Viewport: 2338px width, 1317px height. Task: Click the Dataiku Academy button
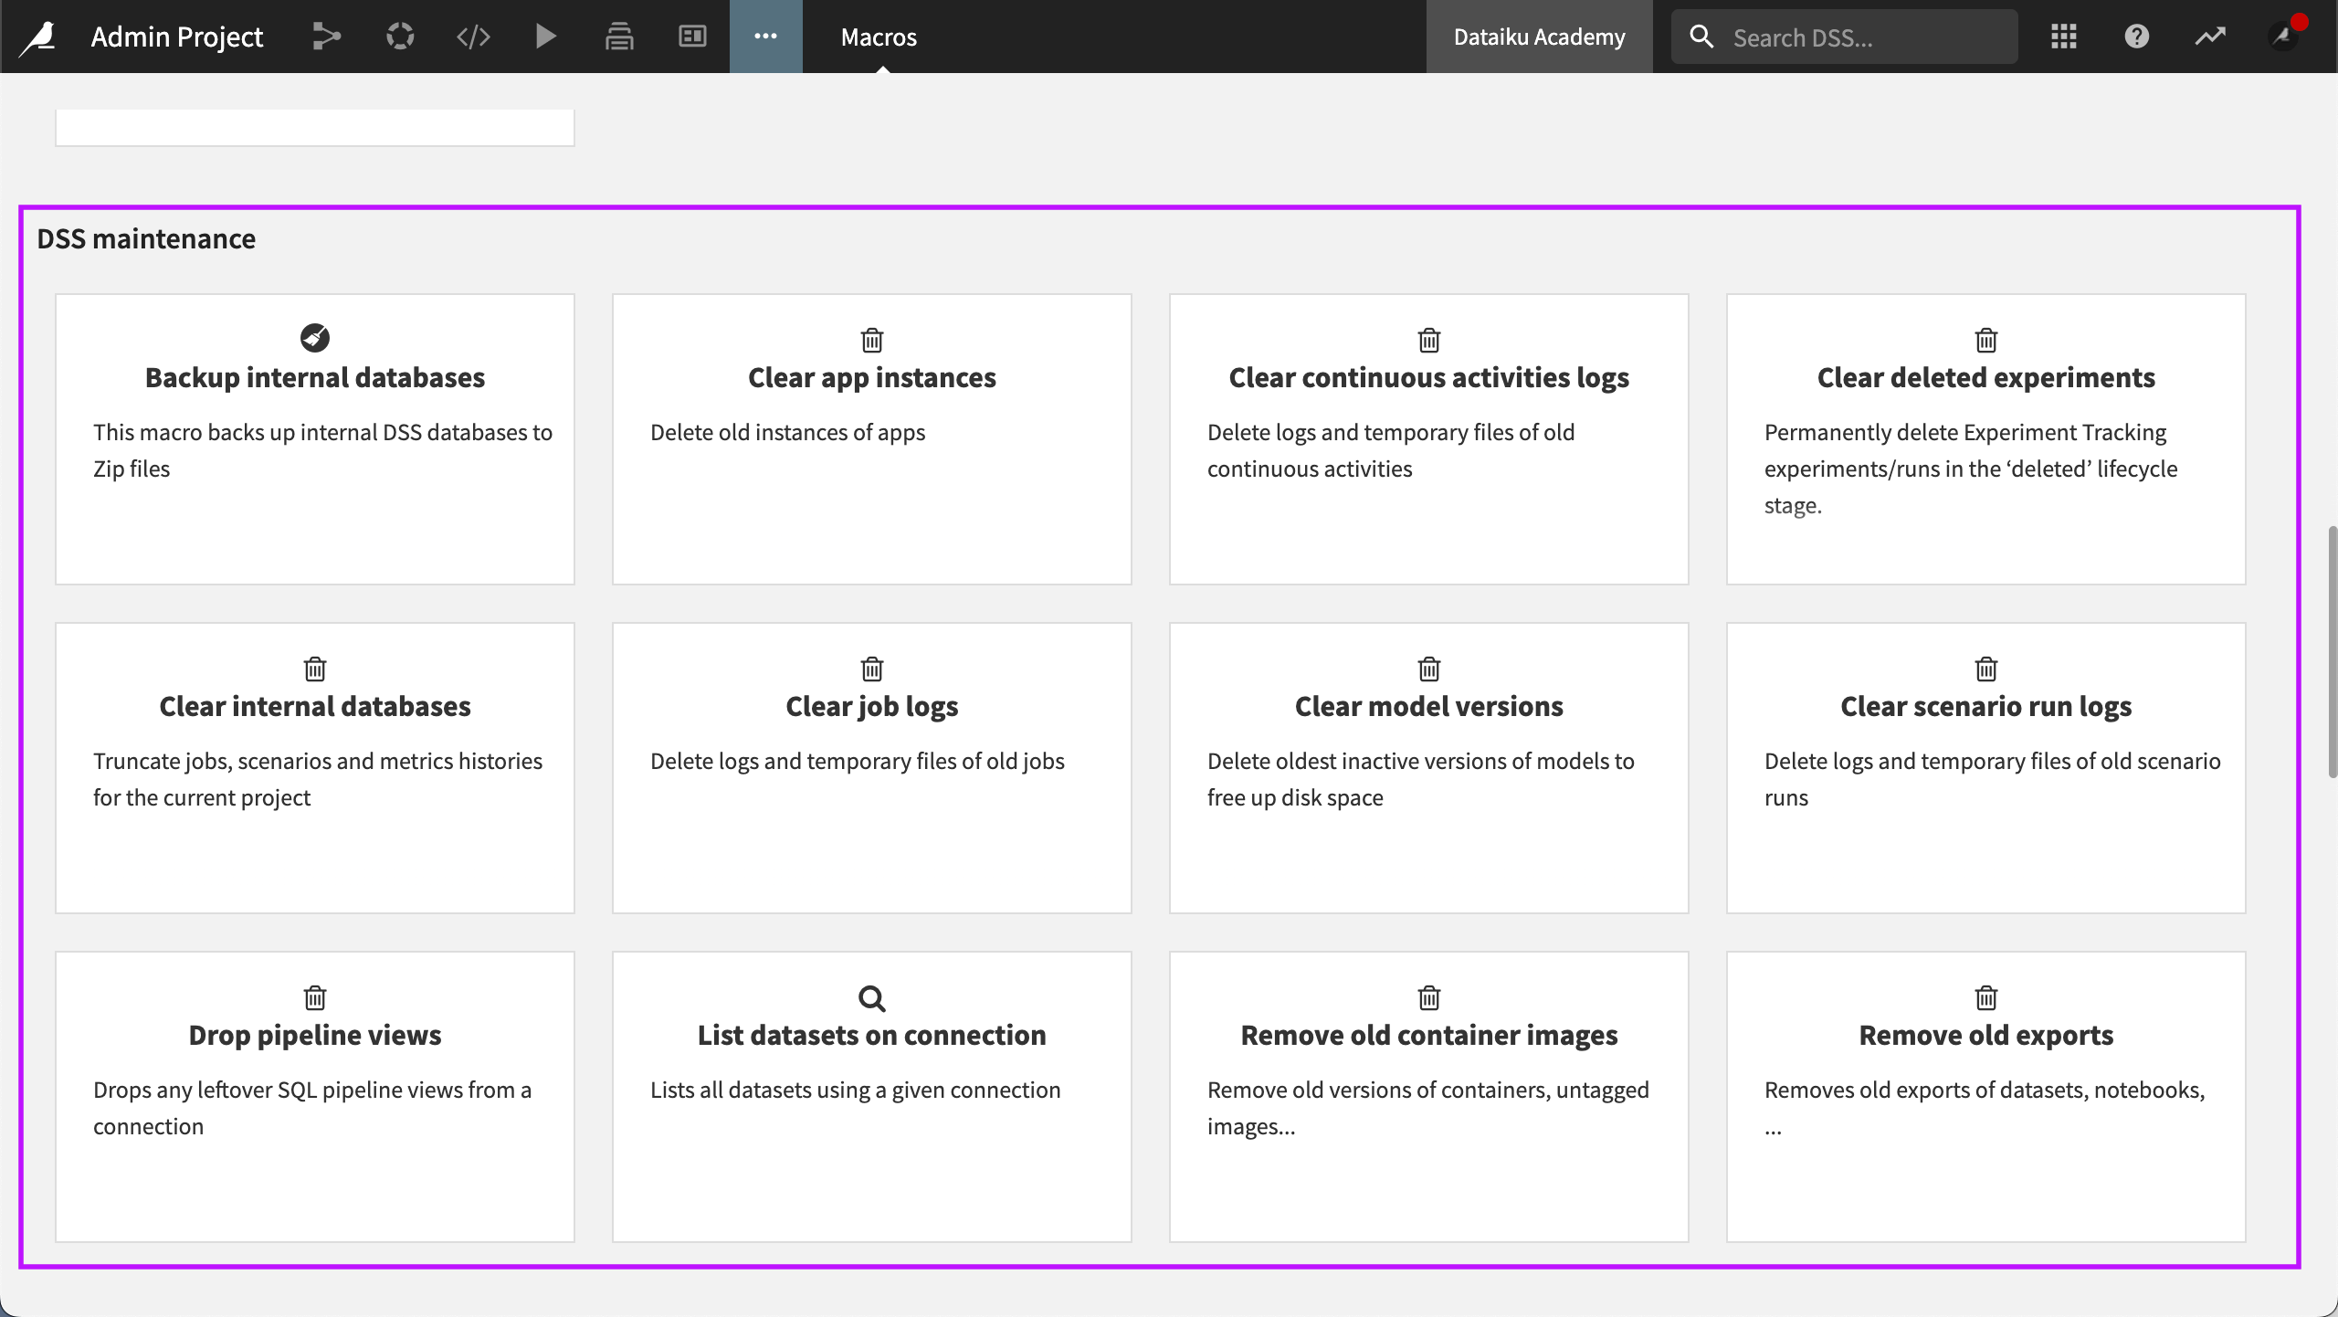pos(1539,37)
